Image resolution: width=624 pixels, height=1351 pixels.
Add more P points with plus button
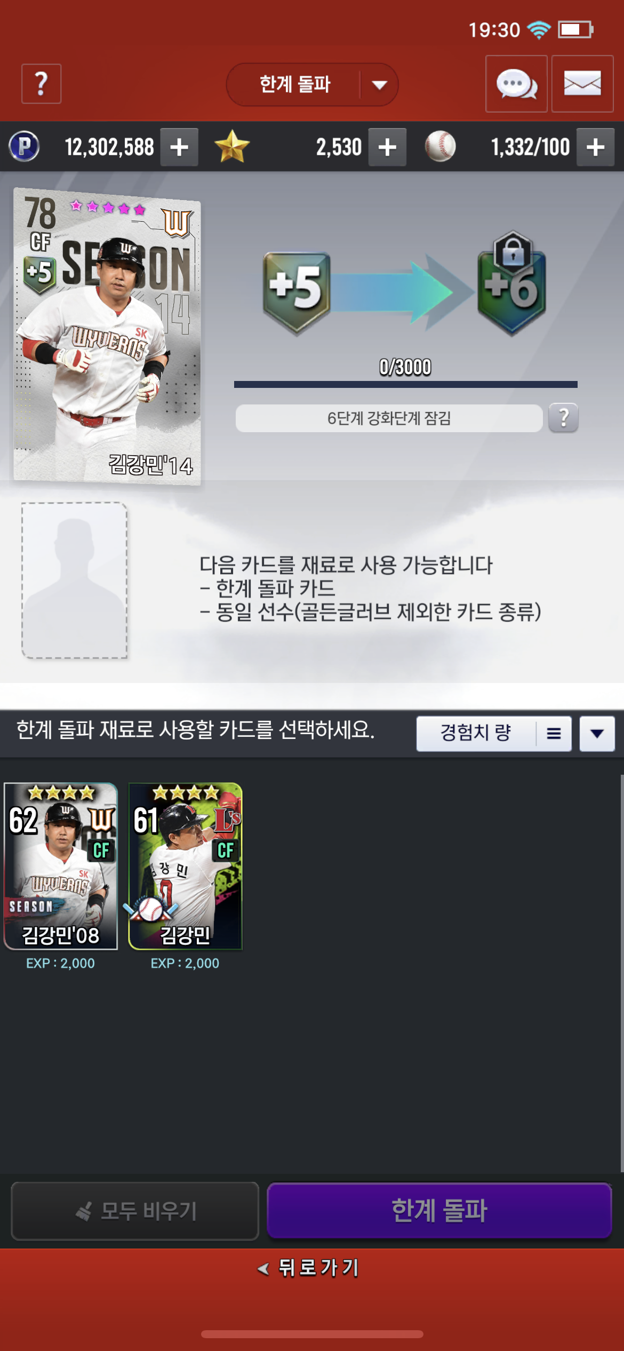point(179,147)
